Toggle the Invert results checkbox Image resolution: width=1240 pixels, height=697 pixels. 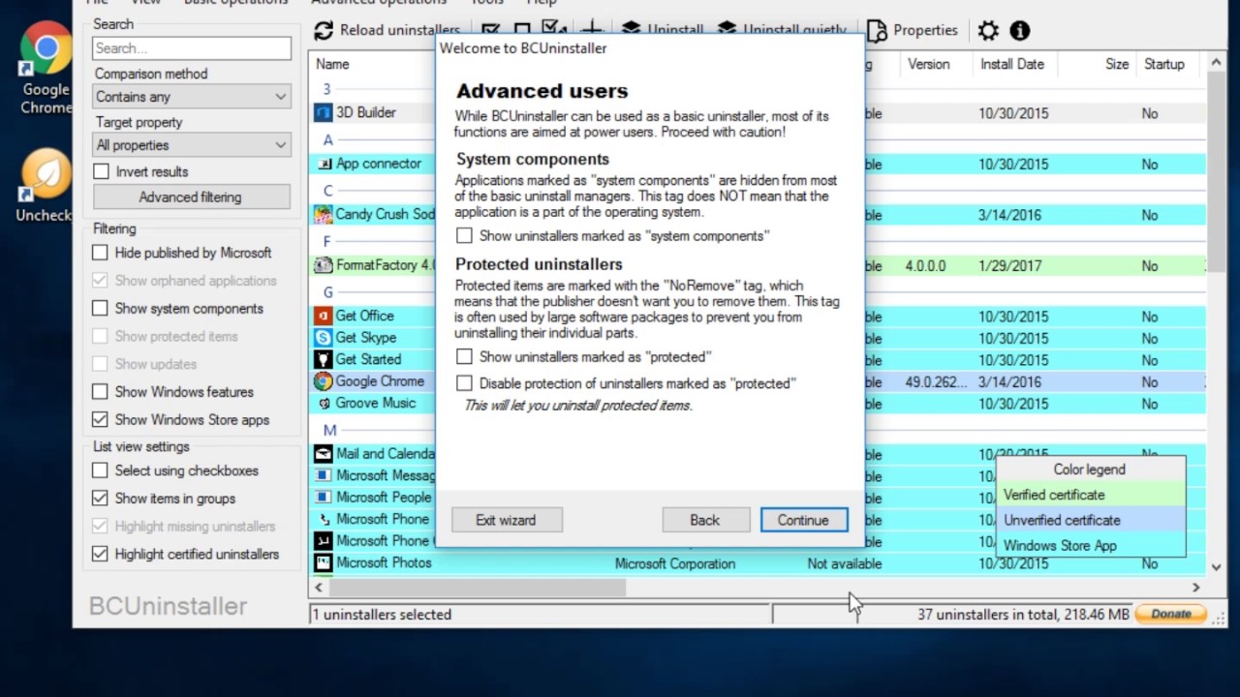pos(101,171)
